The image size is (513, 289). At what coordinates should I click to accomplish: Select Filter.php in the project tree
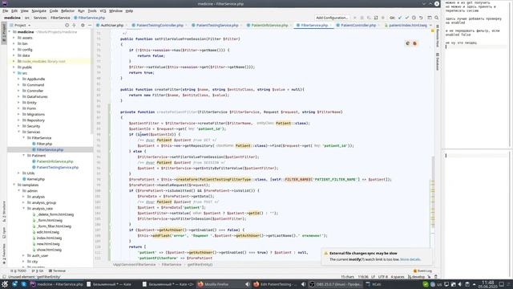(44, 144)
